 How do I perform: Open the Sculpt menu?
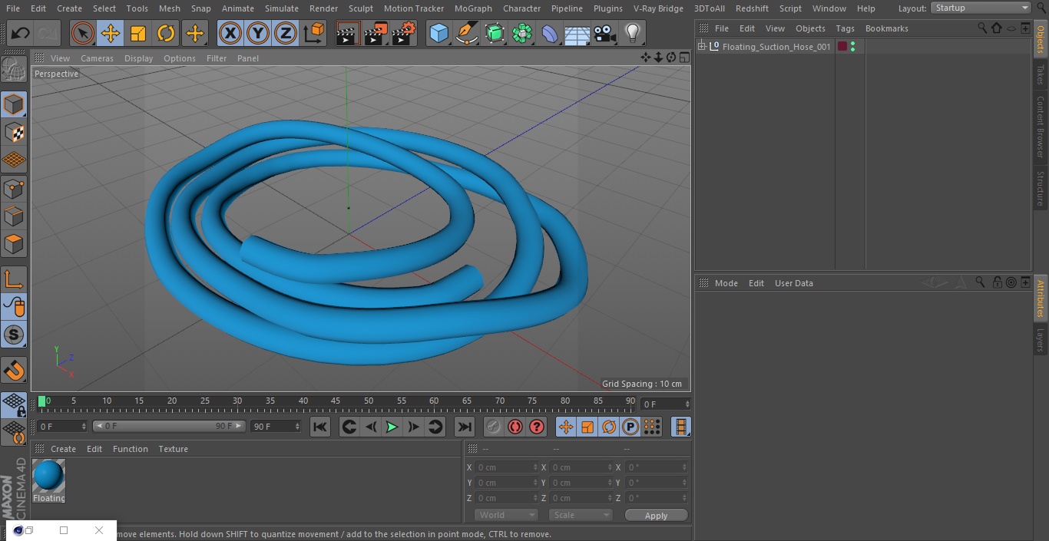360,8
